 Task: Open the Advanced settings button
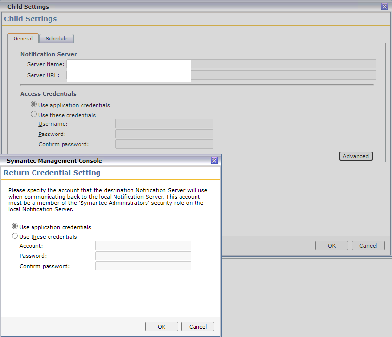pos(356,156)
